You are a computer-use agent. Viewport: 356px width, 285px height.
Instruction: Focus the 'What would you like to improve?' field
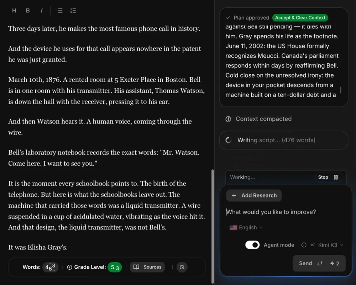point(271,212)
